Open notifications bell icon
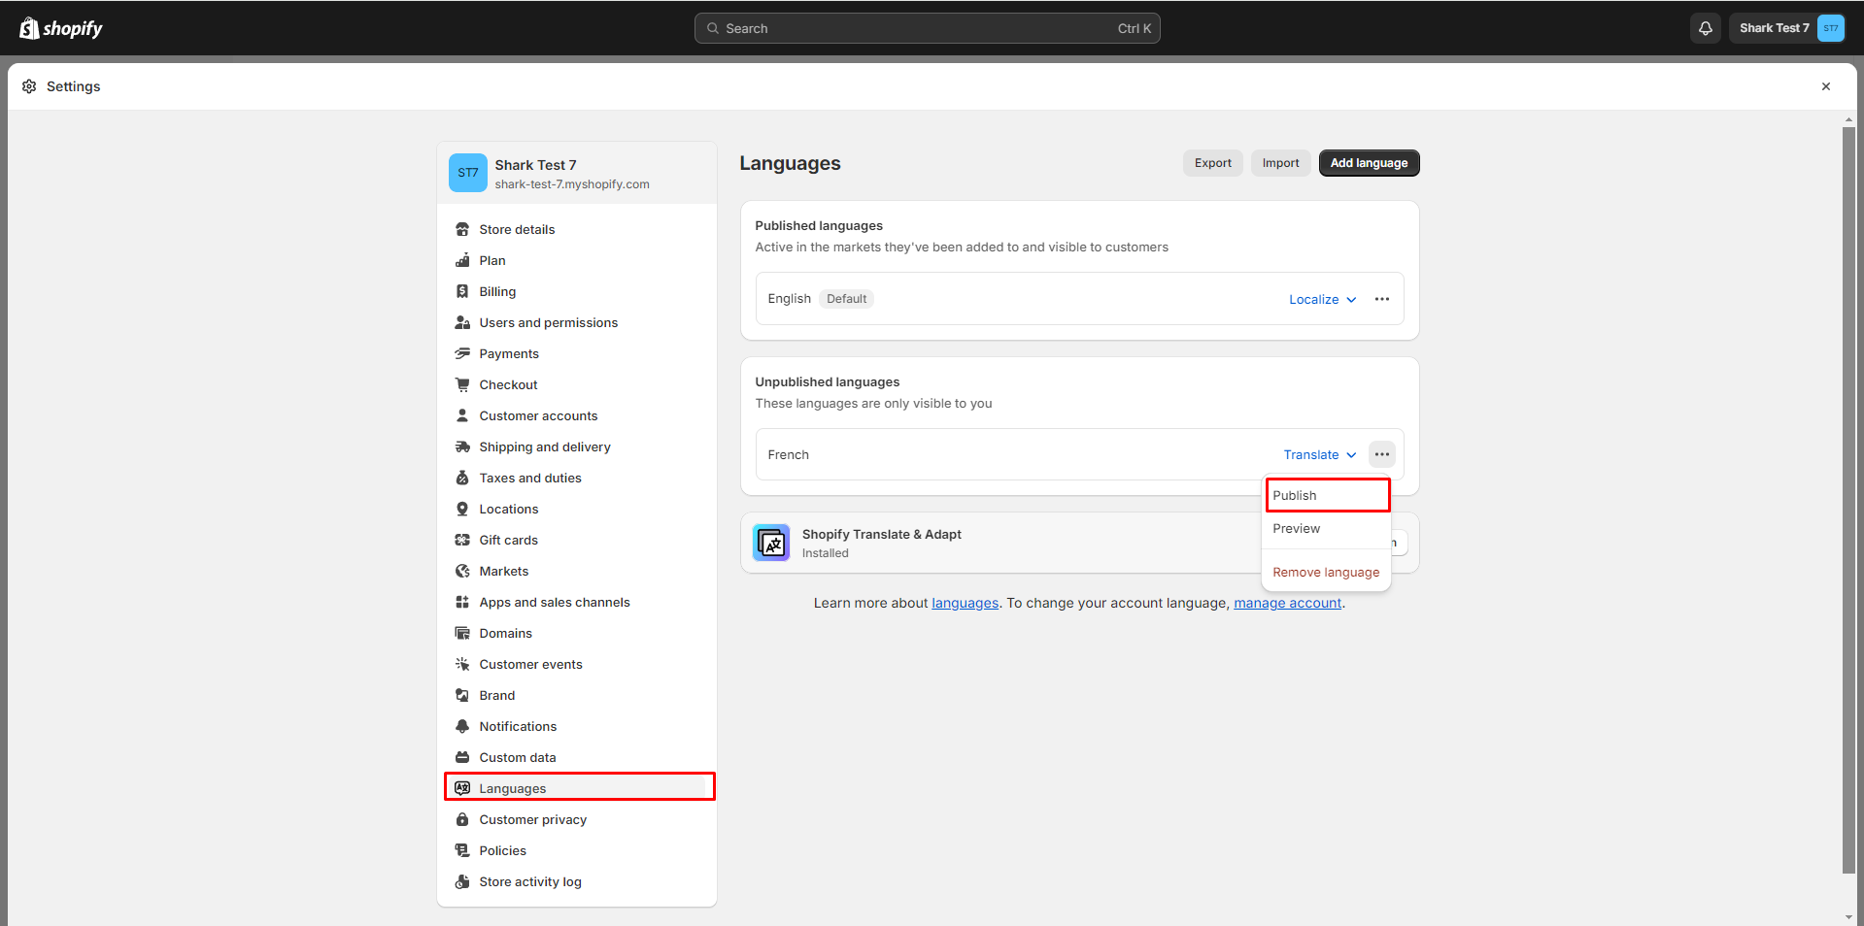This screenshot has width=1864, height=926. 1704,27
